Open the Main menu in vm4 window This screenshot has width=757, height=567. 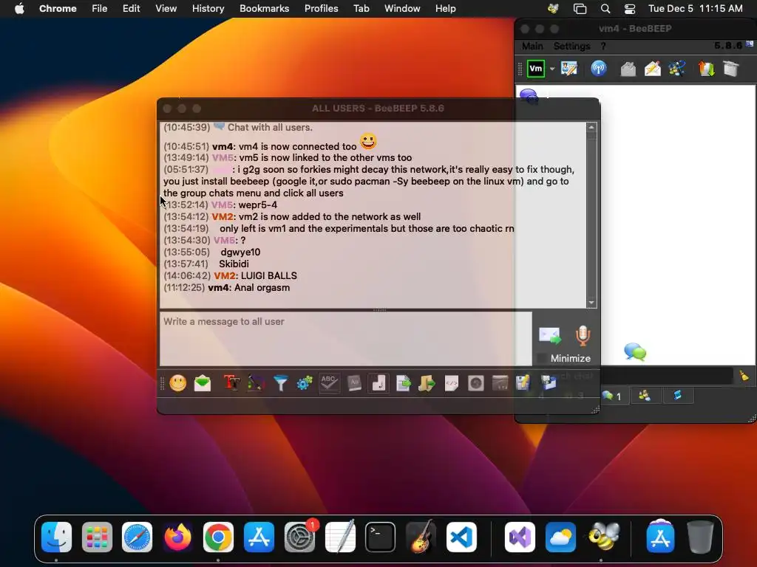(532, 47)
